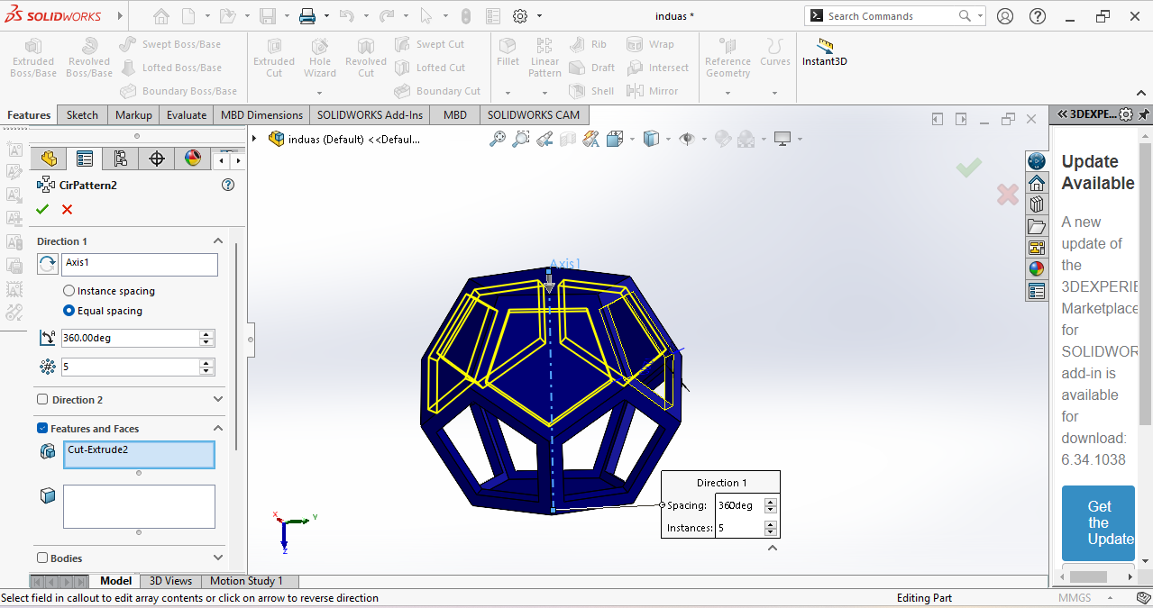The width and height of the screenshot is (1153, 608).
Task: Accept the CirPattern2 green checkmark
Action: coord(41,209)
